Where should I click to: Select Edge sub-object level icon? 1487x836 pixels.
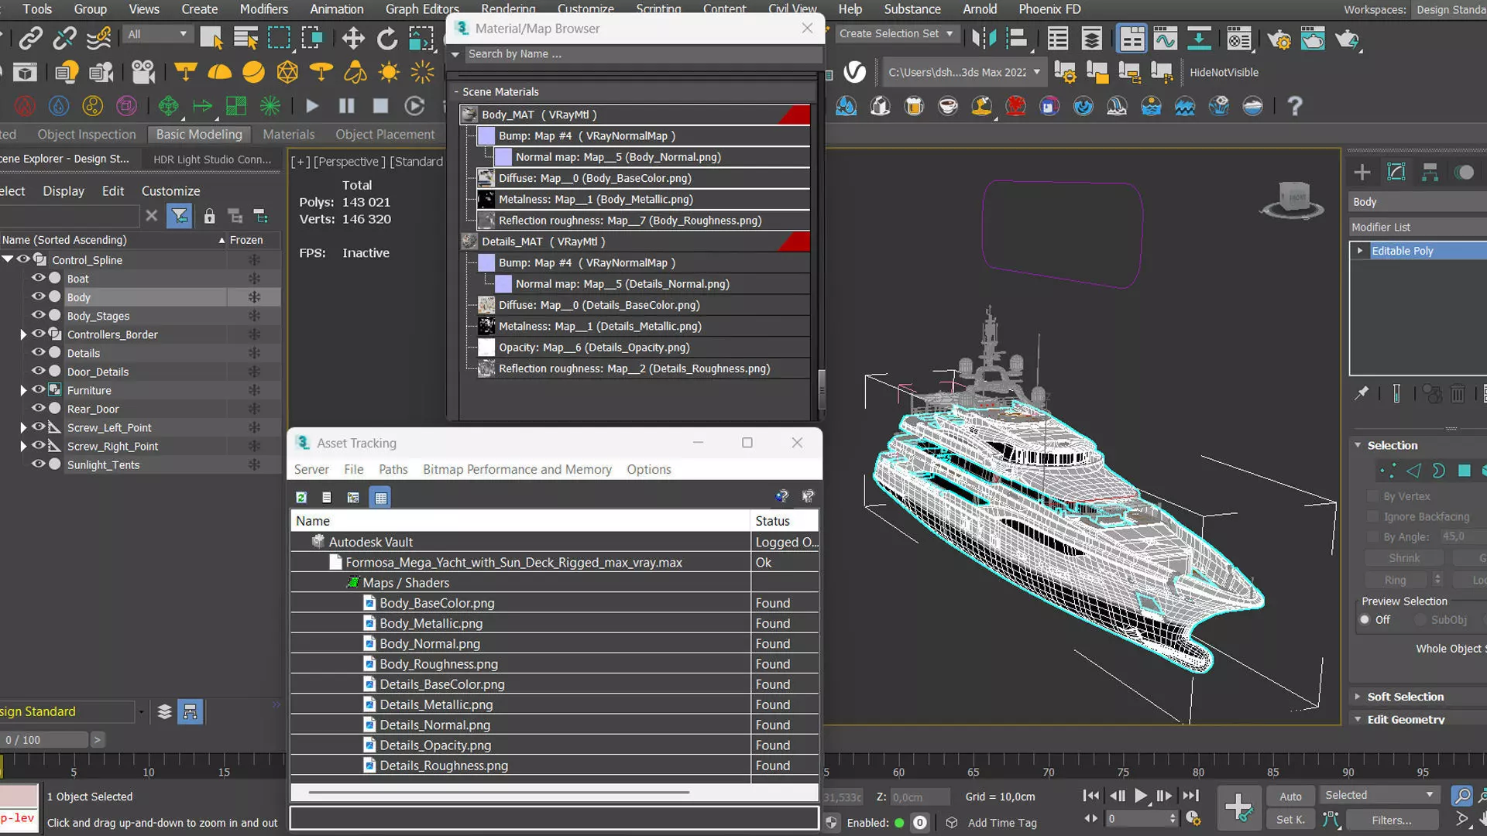click(x=1413, y=471)
